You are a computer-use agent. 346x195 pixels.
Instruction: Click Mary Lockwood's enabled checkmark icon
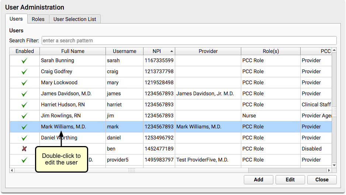coord(24,82)
